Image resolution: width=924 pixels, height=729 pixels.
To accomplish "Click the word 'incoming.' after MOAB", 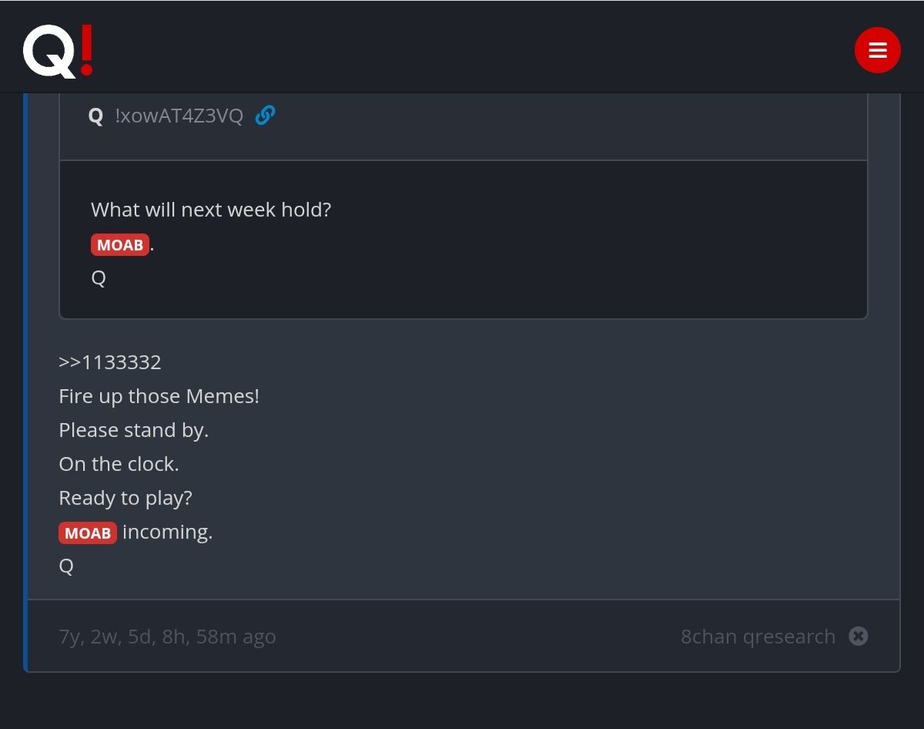I will point(168,532).
